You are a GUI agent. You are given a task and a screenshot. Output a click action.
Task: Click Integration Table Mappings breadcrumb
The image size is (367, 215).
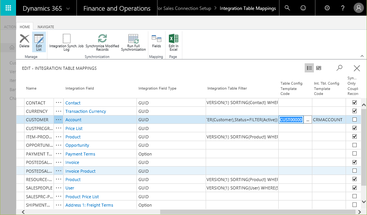click(x=248, y=8)
